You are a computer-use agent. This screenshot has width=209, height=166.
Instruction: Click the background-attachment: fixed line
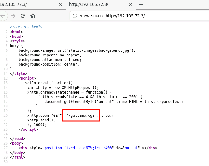point(50,60)
